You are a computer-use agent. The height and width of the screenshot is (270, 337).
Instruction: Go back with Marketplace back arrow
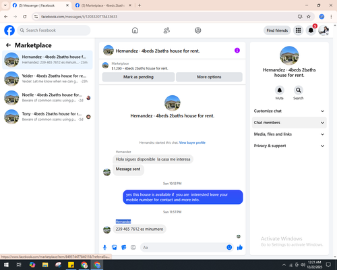point(8,45)
